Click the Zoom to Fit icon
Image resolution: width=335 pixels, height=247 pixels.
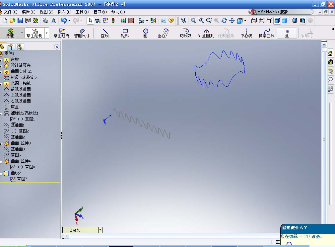tap(193, 21)
